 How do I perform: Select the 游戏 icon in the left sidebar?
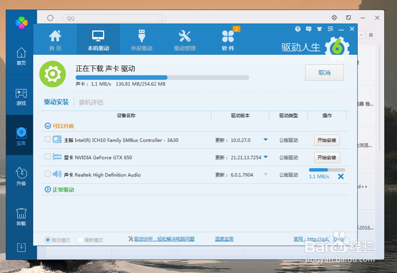(x=20, y=95)
